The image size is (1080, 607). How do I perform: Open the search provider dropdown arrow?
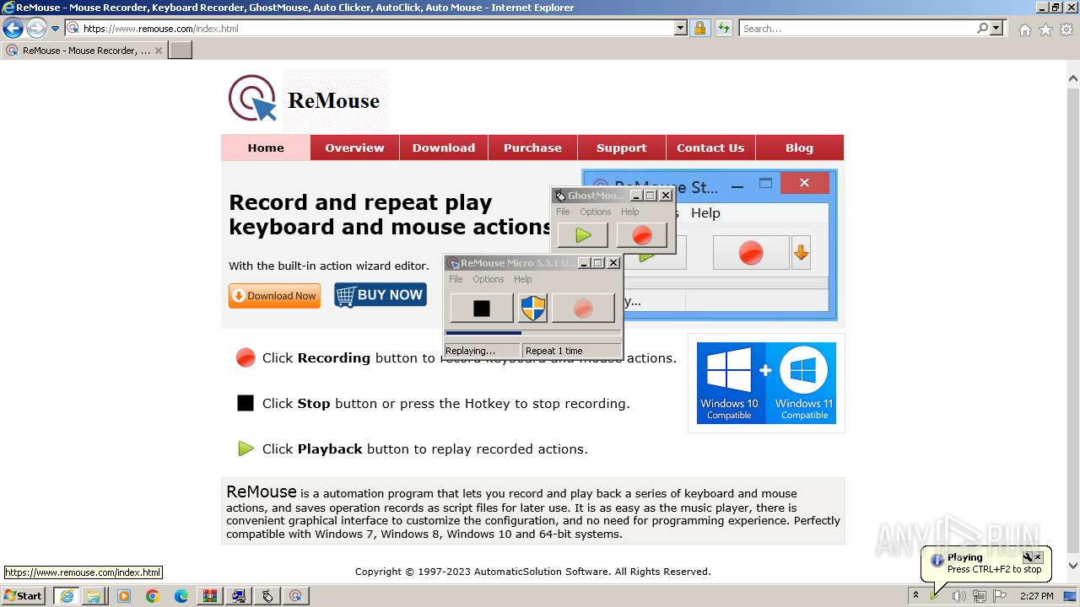(x=997, y=28)
